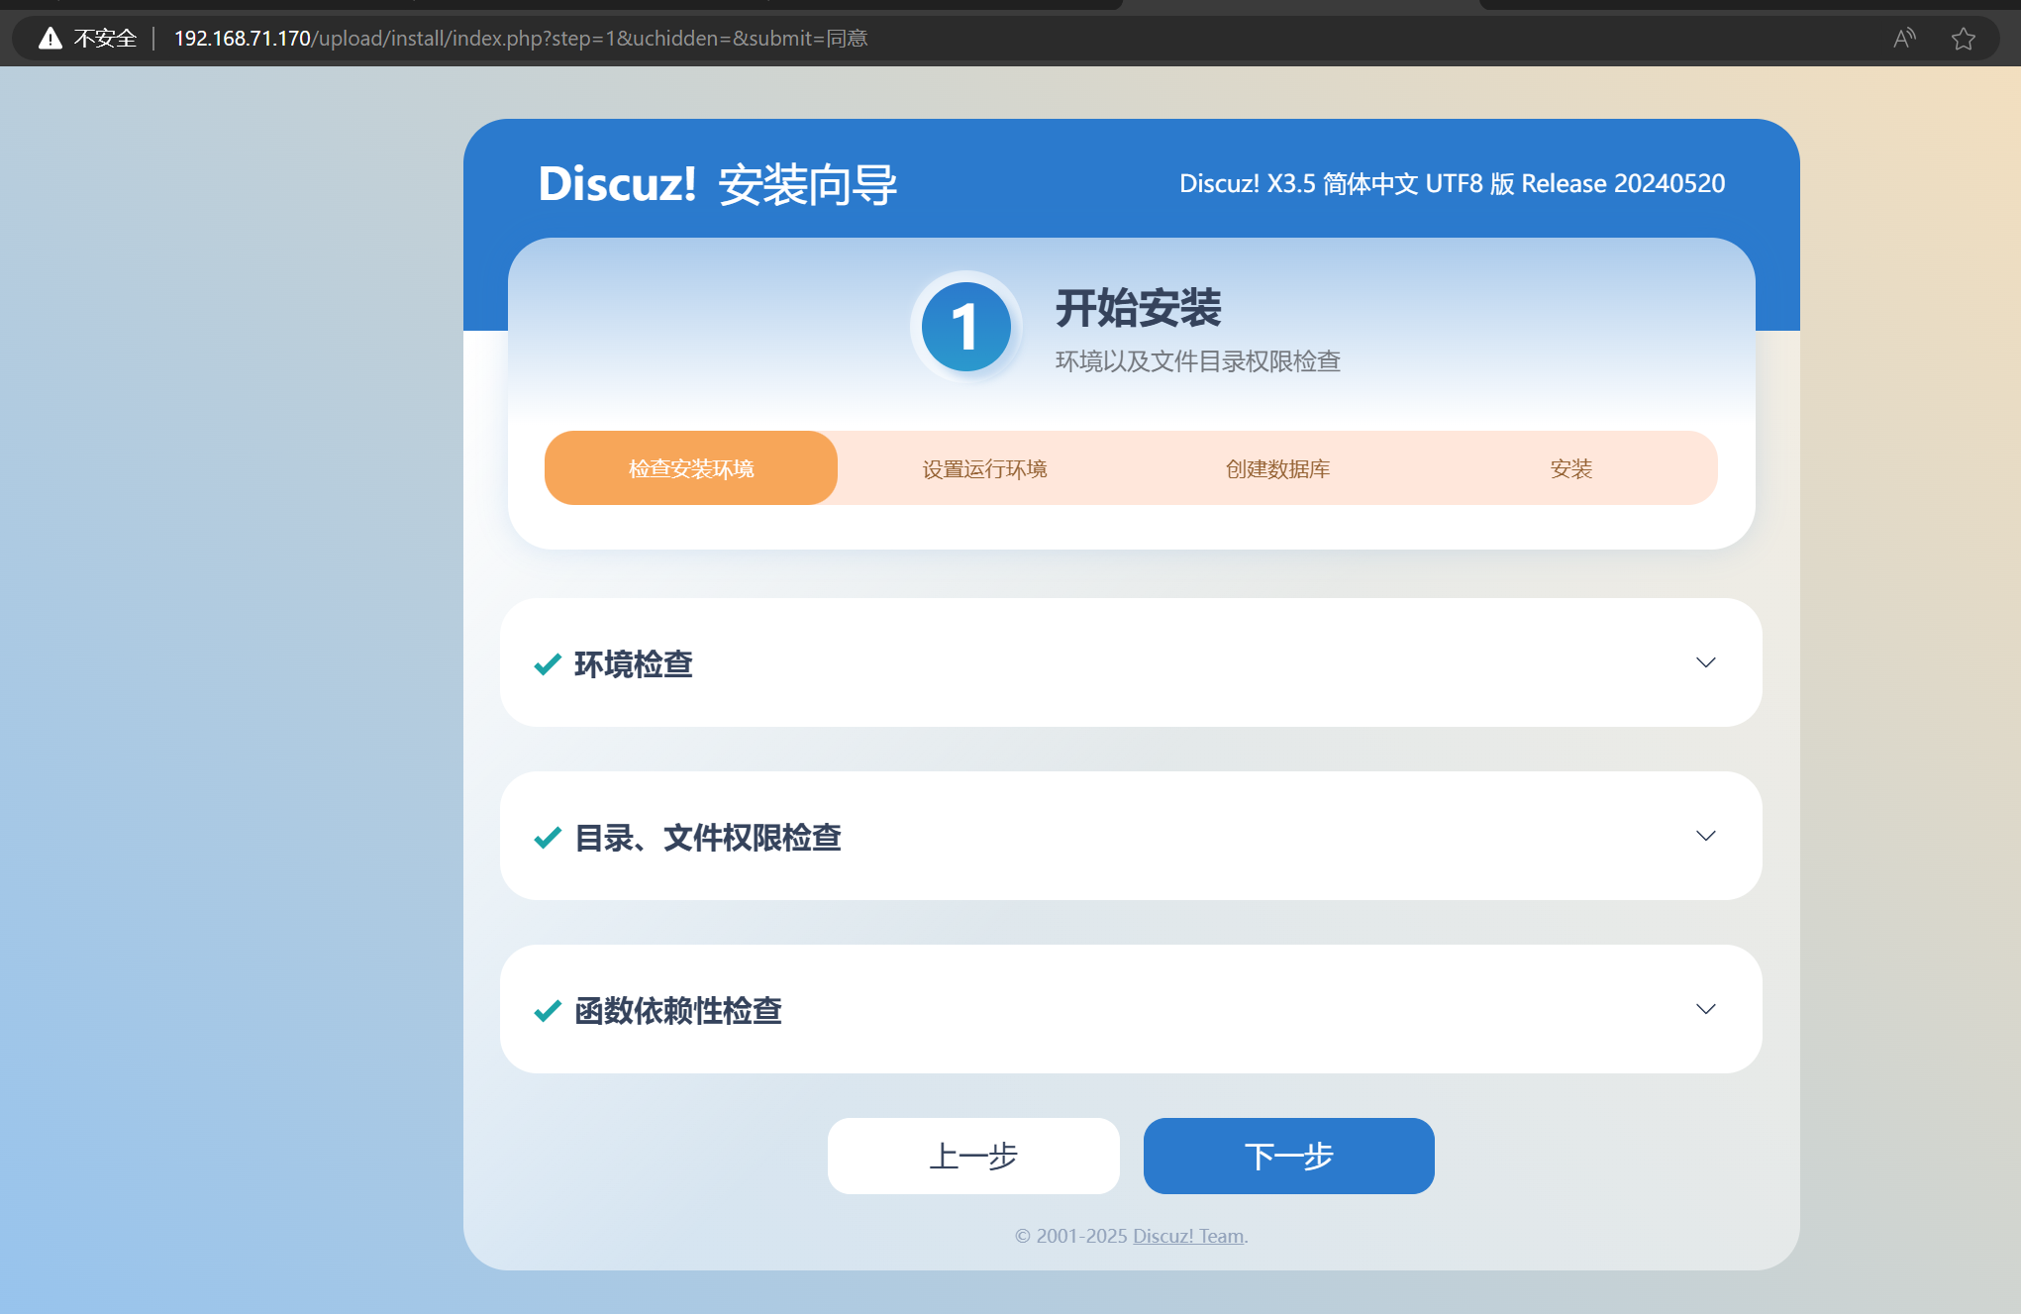Screen dimensions: 2021x1314
Task: Expand the 函数依赖性检查 section chevron
Action: click(x=1705, y=1009)
